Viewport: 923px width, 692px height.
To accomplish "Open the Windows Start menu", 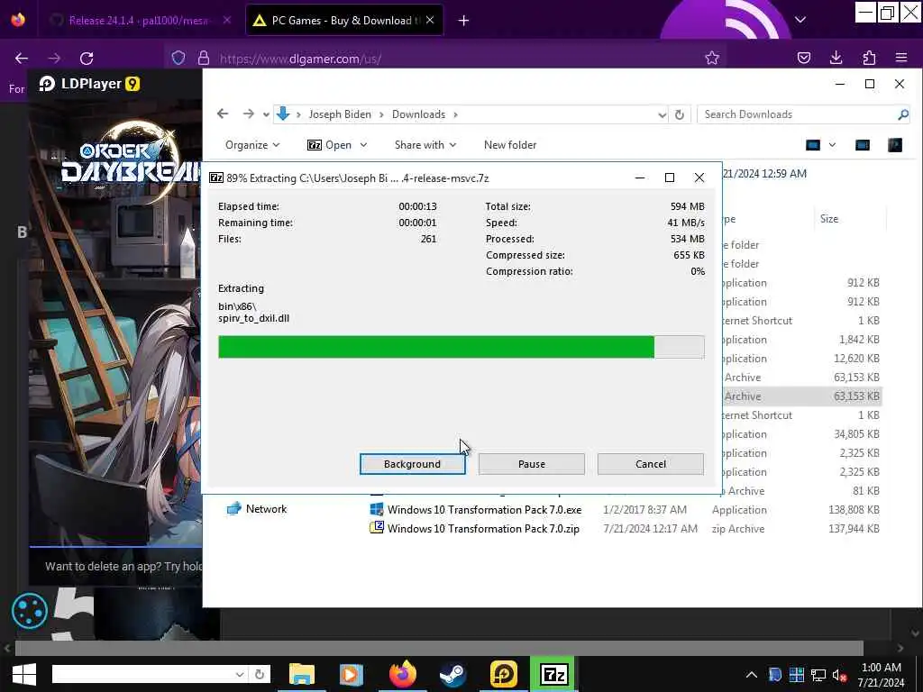I will [24, 674].
